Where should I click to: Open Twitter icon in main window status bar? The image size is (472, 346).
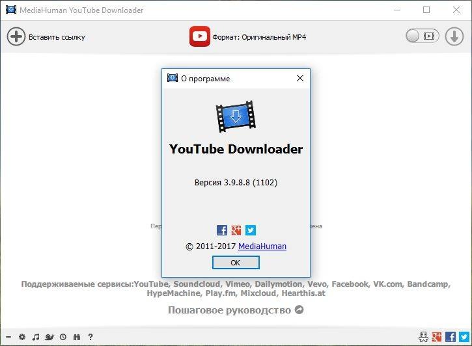[464, 337]
